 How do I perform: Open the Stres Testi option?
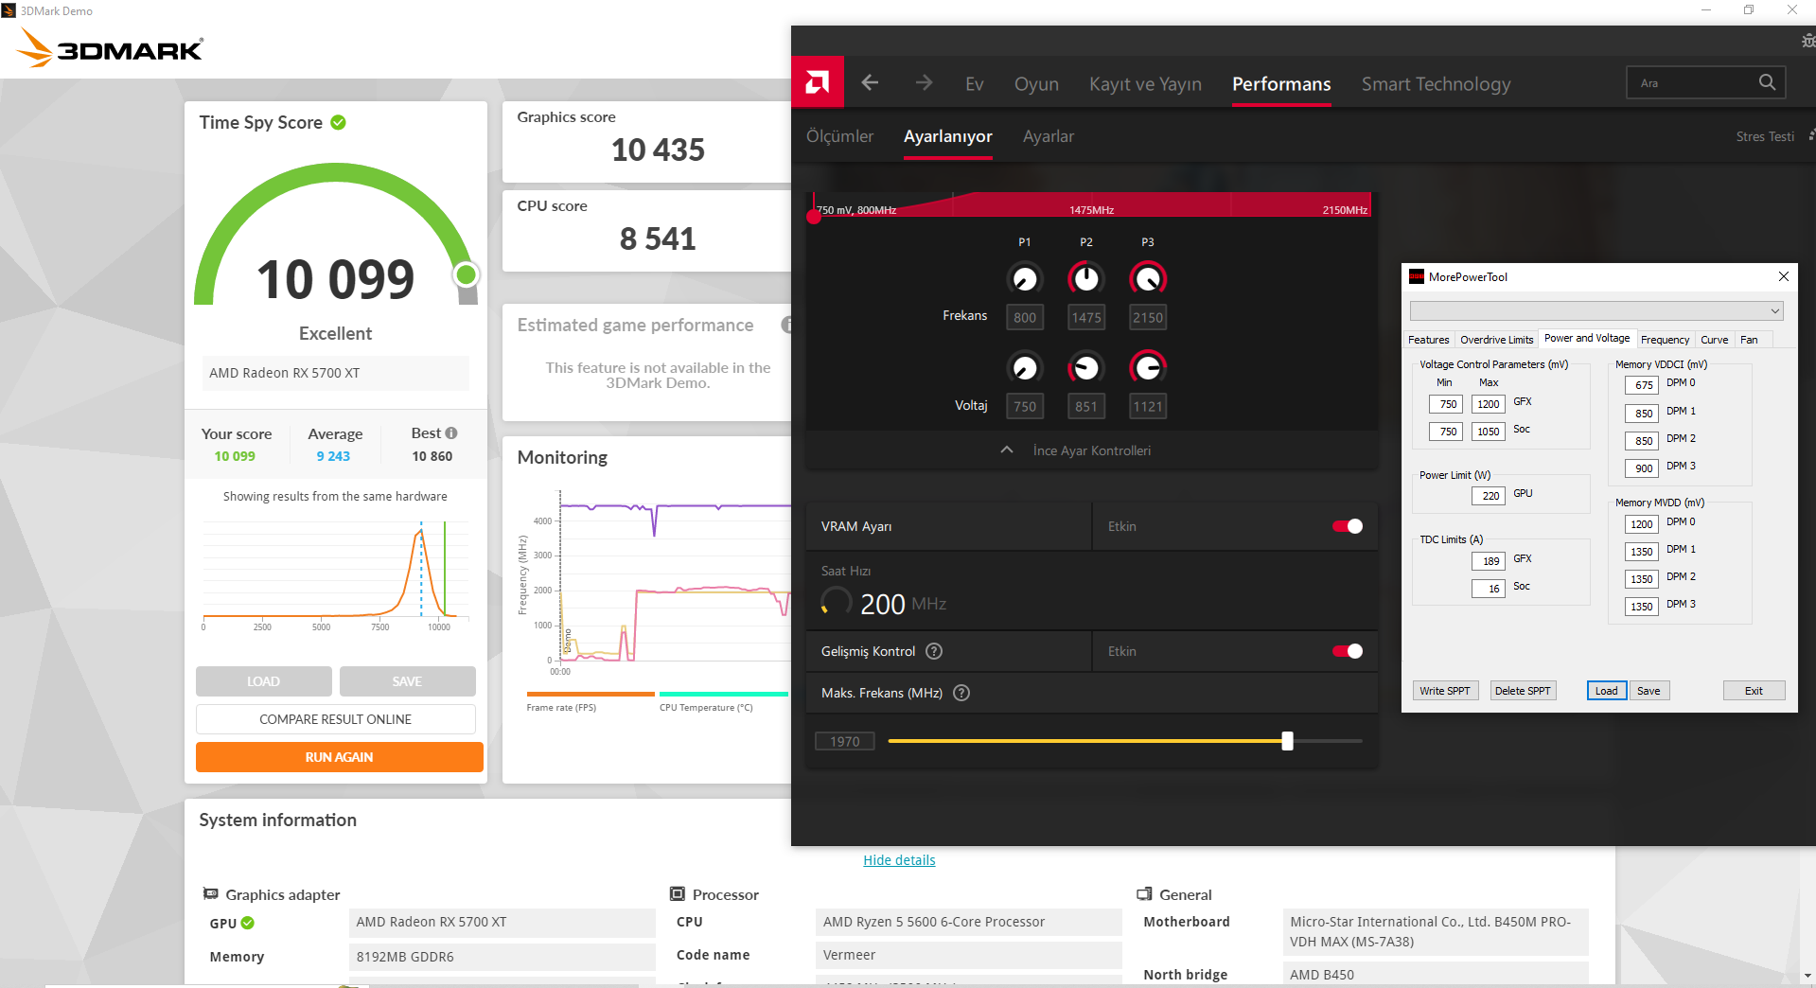click(1765, 136)
